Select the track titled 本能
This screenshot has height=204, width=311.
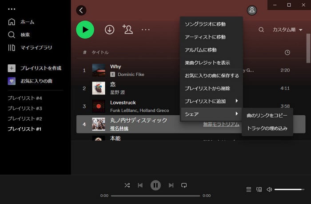pos(115,138)
